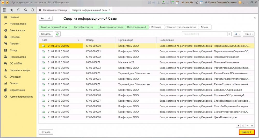259x138 pixels.
Task: Click the M+ memory add button
Action: (x=187, y=3)
